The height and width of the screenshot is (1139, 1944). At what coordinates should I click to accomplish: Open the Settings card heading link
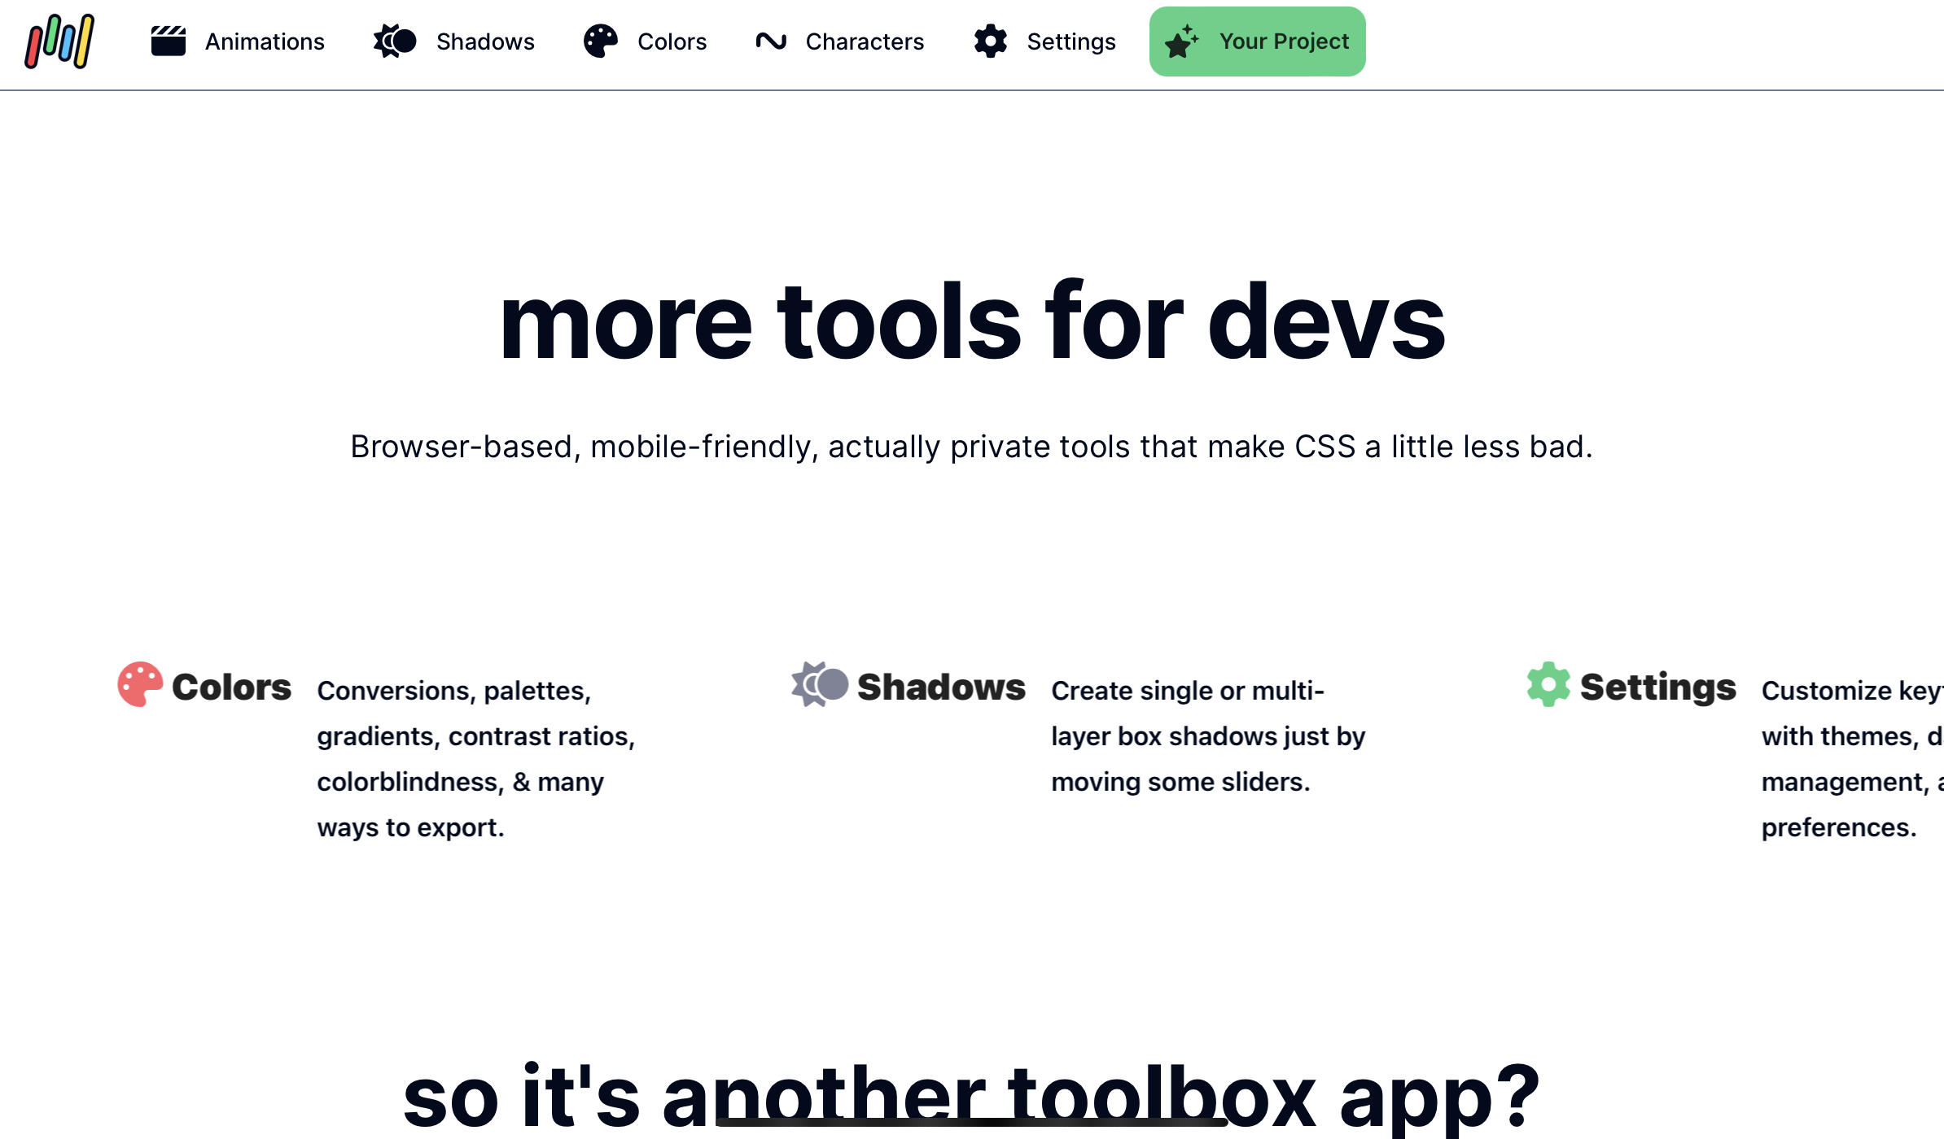[1657, 687]
